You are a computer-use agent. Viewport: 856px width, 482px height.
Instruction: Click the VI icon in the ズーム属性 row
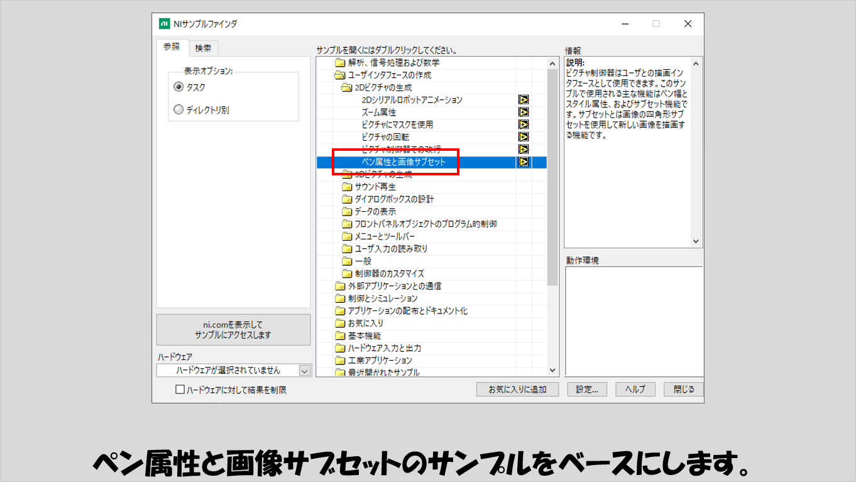click(x=523, y=112)
